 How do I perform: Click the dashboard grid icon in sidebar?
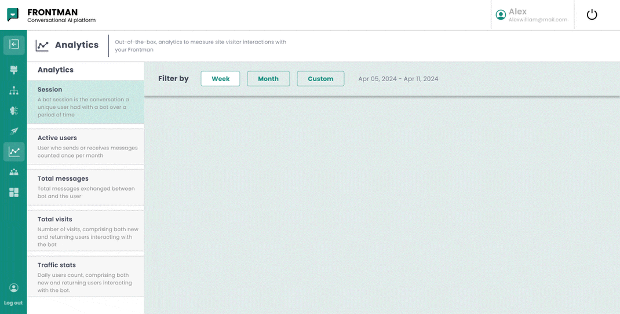pos(14,192)
